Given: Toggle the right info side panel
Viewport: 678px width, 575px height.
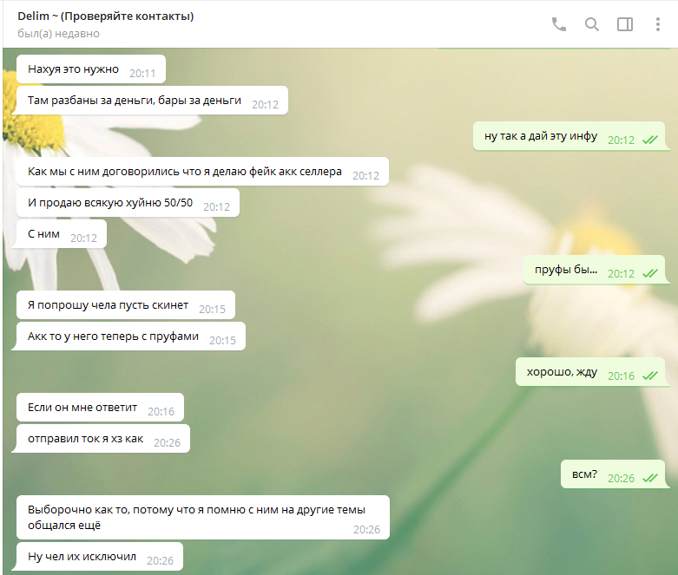Looking at the screenshot, I should [625, 24].
